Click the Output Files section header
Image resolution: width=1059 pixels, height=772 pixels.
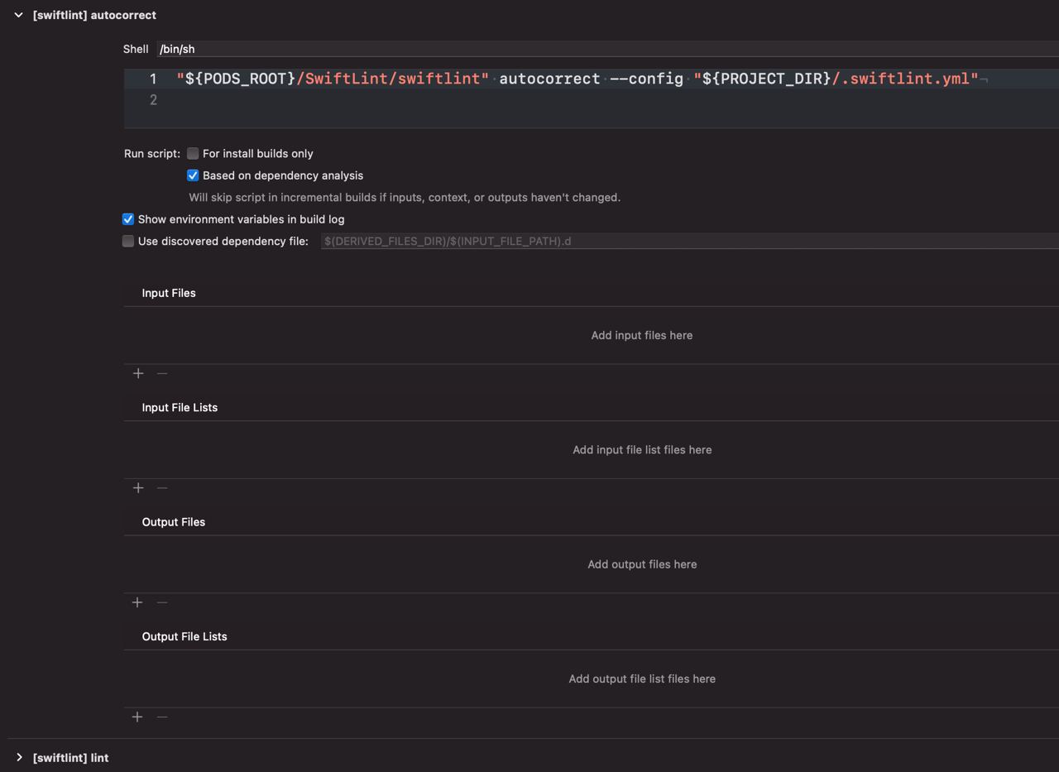click(x=174, y=521)
